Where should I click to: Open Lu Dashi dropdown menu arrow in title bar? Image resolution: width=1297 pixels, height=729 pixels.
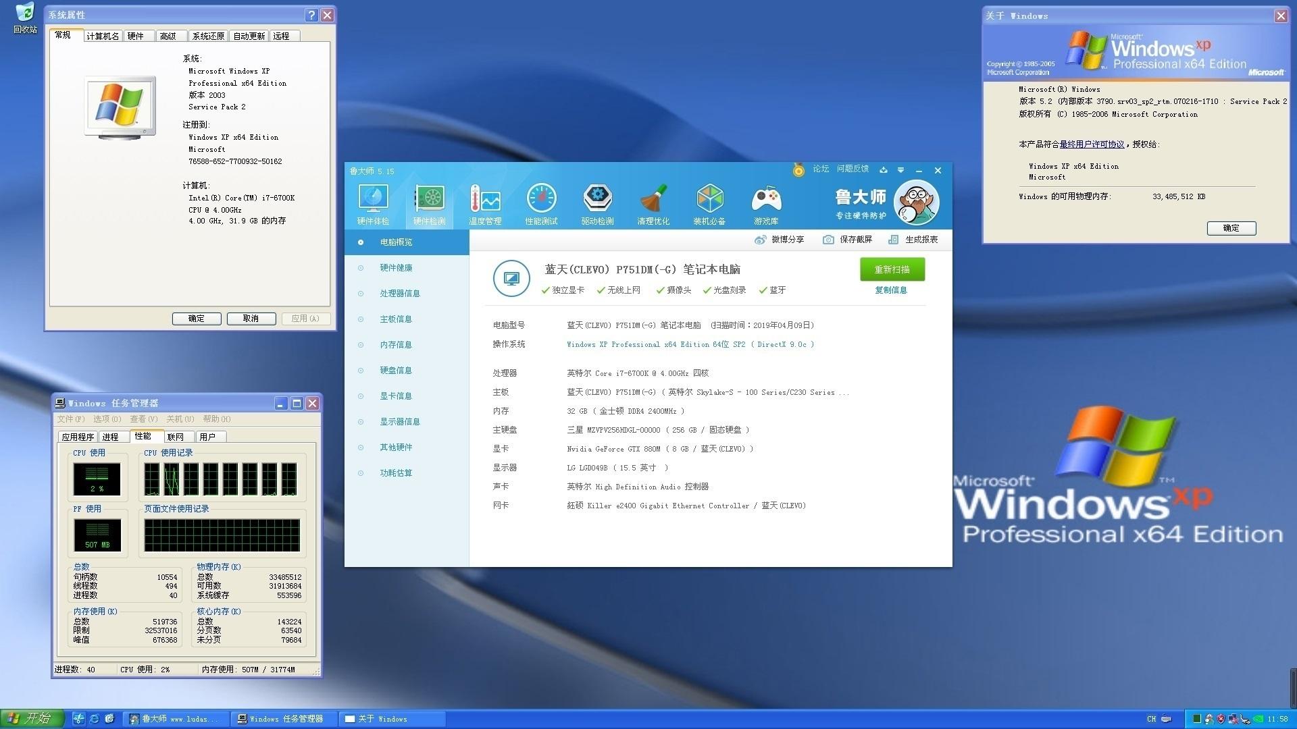click(x=900, y=170)
